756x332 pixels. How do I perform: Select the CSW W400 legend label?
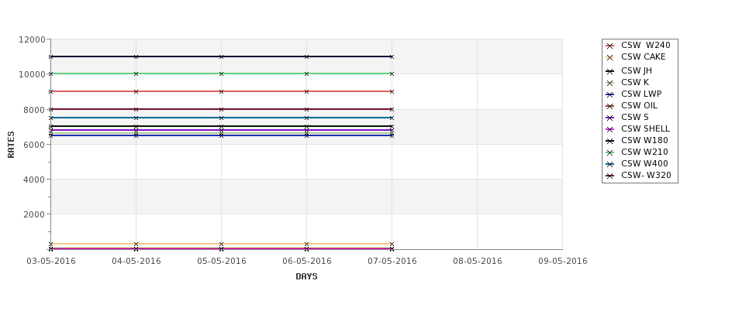click(x=644, y=163)
